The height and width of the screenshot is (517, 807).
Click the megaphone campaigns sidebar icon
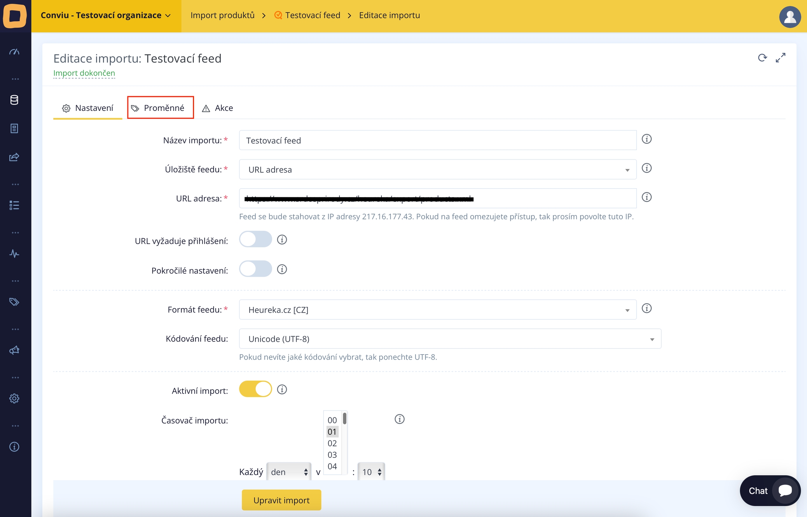14,350
